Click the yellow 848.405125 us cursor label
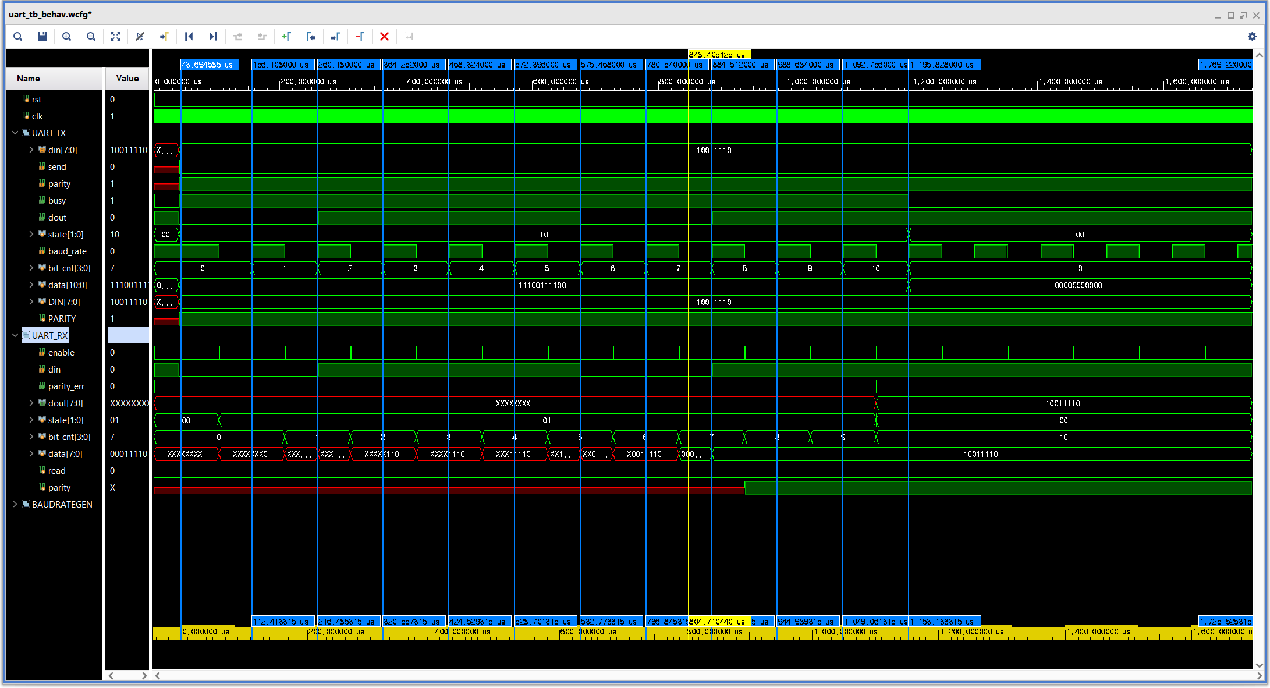1270x688 pixels. (x=719, y=55)
